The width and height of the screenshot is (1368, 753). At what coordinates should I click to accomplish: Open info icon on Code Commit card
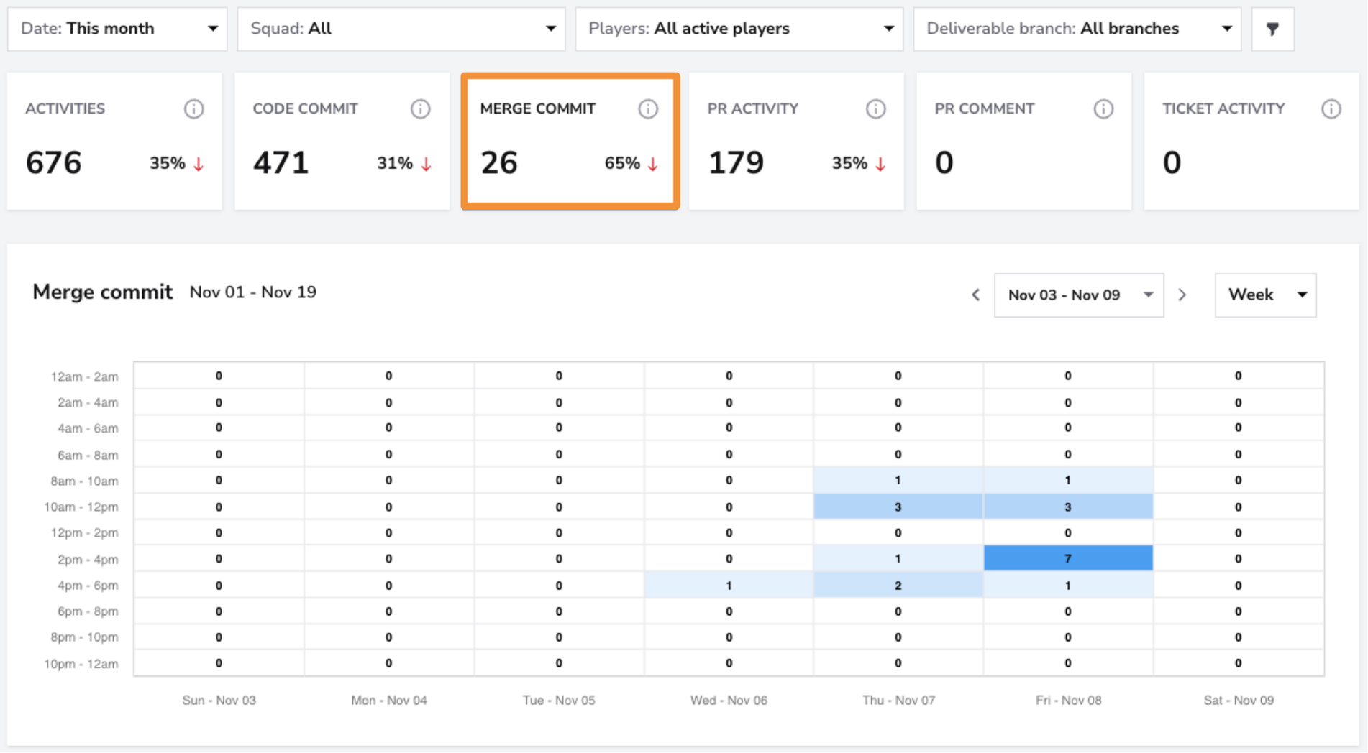[421, 109]
